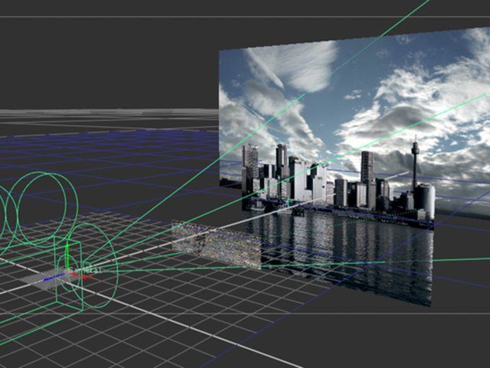
Task: Click the top-left corner of skyline card
Action: (222, 51)
